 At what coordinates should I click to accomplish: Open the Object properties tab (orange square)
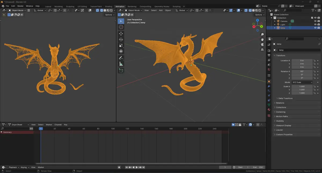pyautogui.click(x=269, y=82)
